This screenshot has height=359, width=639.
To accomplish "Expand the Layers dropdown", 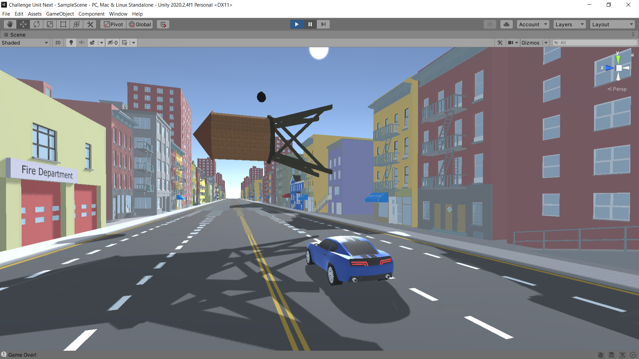I will (569, 24).
